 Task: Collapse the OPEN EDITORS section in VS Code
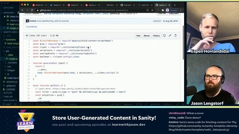(x=9, y=13)
